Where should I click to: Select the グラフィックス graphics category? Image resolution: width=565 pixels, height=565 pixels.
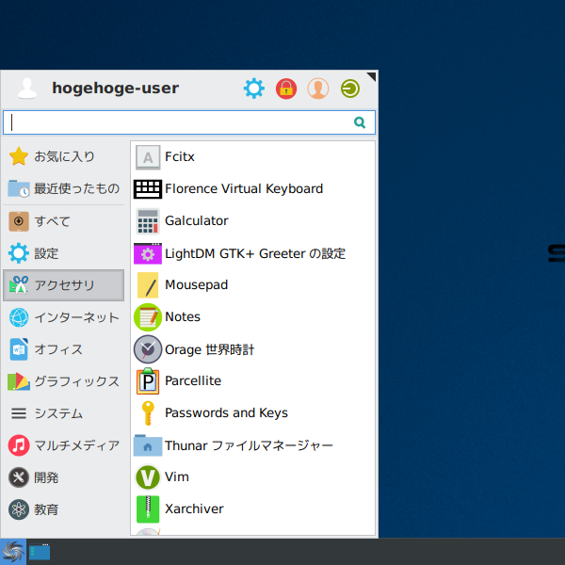coord(63,381)
